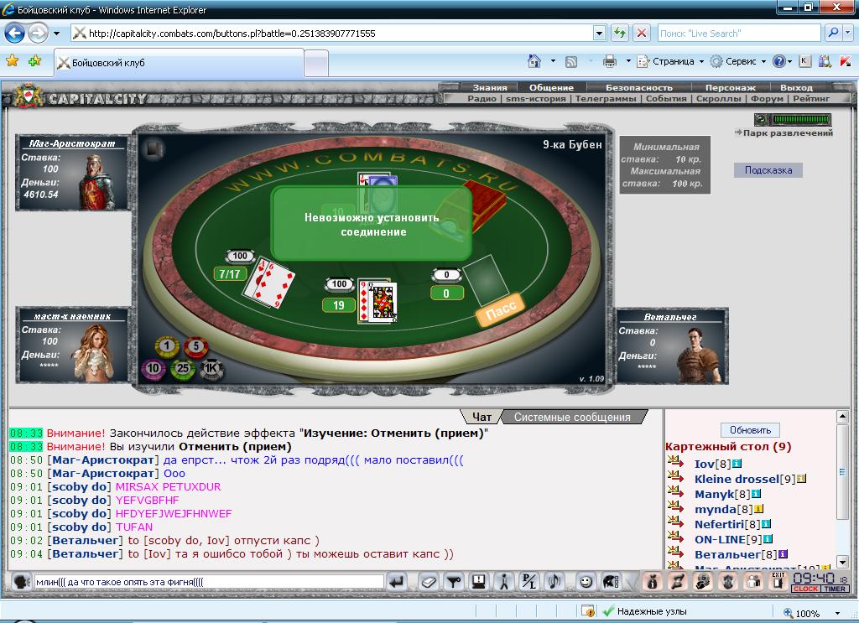Image resolution: width=859 pixels, height=623 pixels.
Task: Select the pink 10 betting chip
Action: pyautogui.click(x=154, y=368)
